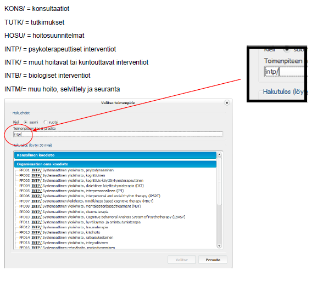Collapse the Kansallinen koodisto section

115,155
